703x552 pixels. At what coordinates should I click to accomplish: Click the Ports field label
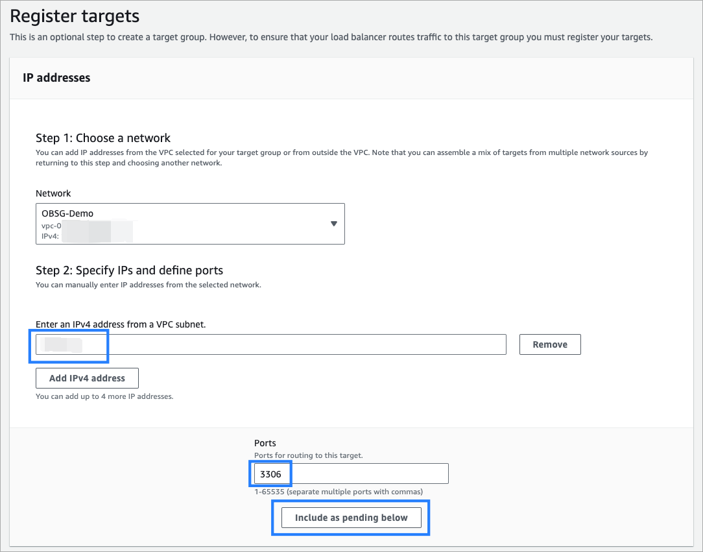pos(265,443)
